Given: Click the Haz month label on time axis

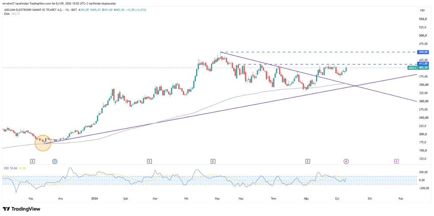Looking at the screenshot, I should 241,199.
